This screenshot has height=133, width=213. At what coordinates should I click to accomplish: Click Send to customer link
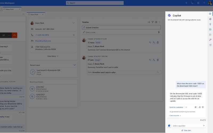pyautogui.click(x=176, y=107)
